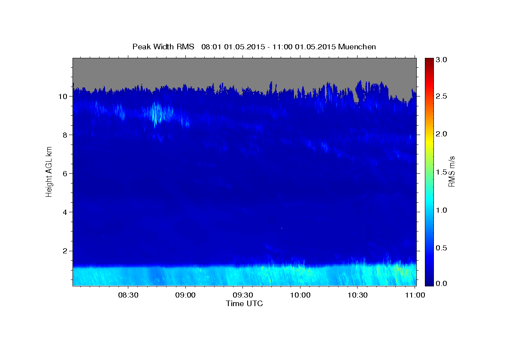Click the yellow region of the colorbar
Viewport: 515px width, 343px height.
[429, 141]
